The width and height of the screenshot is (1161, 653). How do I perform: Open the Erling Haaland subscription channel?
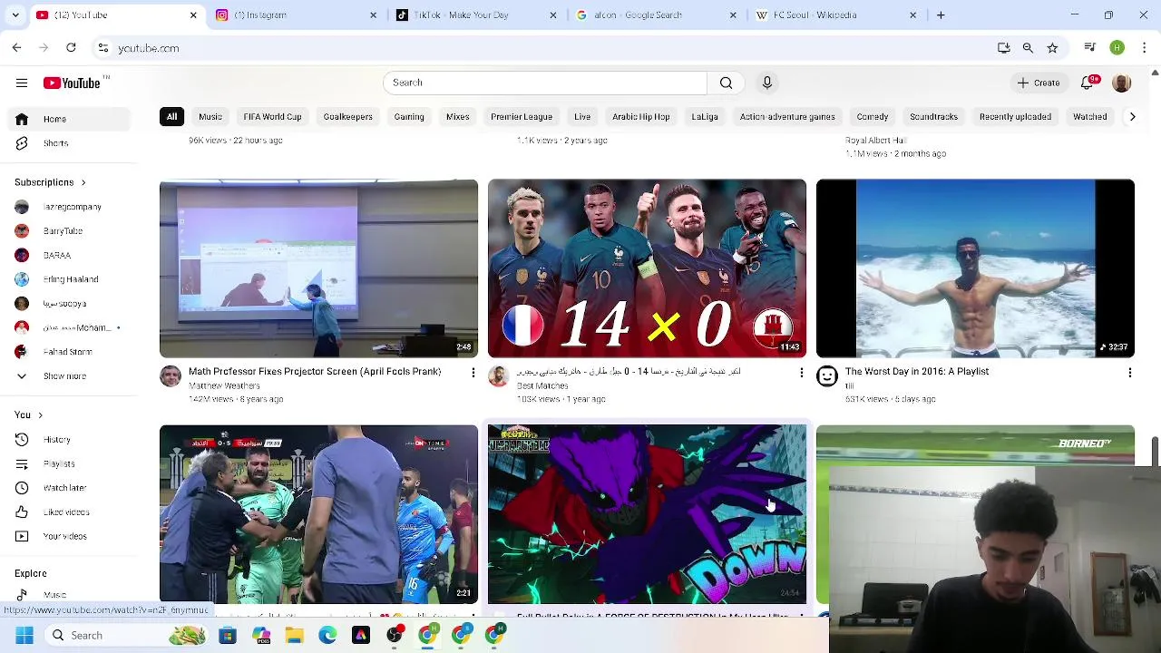point(68,279)
